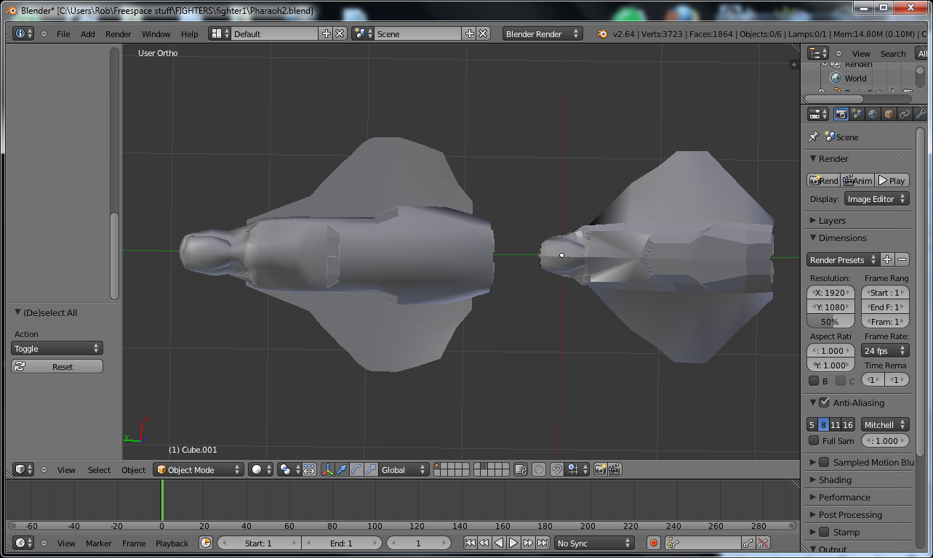
Task: Select the Scene properties tab
Action: click(x=857, y=114)
